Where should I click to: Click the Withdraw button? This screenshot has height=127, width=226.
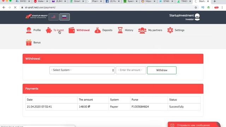pos(162,70)
